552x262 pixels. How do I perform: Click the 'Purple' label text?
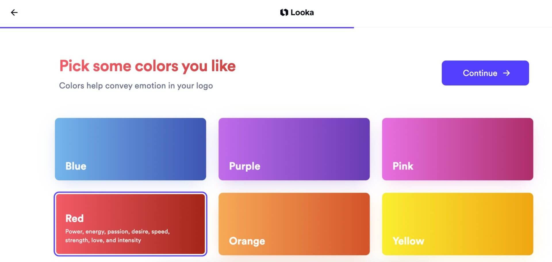[x=245, y=166]
